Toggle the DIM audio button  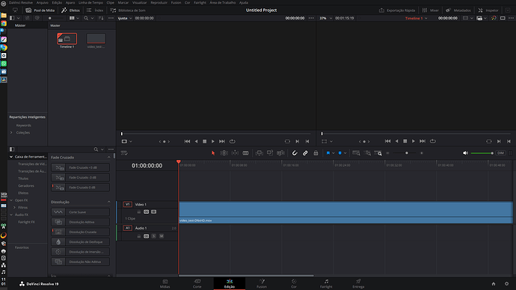pos(500,153)
